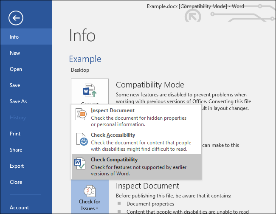The width and height of the screenshot is (276, 214).
Task: Click the Check Accessibility icon
Action: pos(81,140)
